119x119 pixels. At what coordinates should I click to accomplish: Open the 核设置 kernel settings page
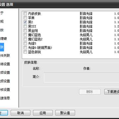pos(5,90)
